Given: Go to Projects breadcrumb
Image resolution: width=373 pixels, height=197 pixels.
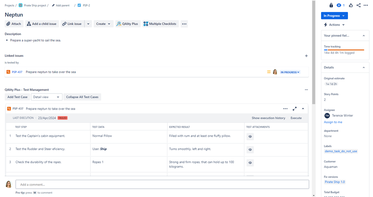Looking at the screenshot, I should tap(9, 5).
